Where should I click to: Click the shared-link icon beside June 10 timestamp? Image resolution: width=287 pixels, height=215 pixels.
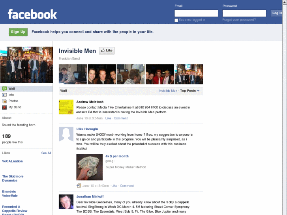click(79, 186)
